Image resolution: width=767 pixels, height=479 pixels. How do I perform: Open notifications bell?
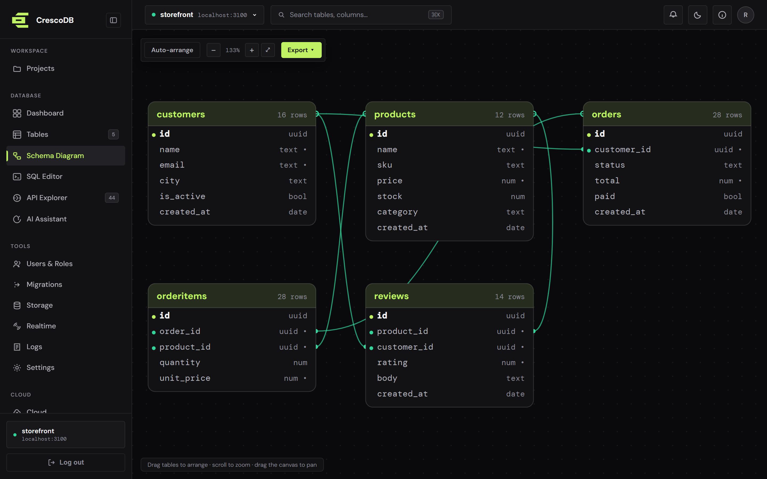673,15
